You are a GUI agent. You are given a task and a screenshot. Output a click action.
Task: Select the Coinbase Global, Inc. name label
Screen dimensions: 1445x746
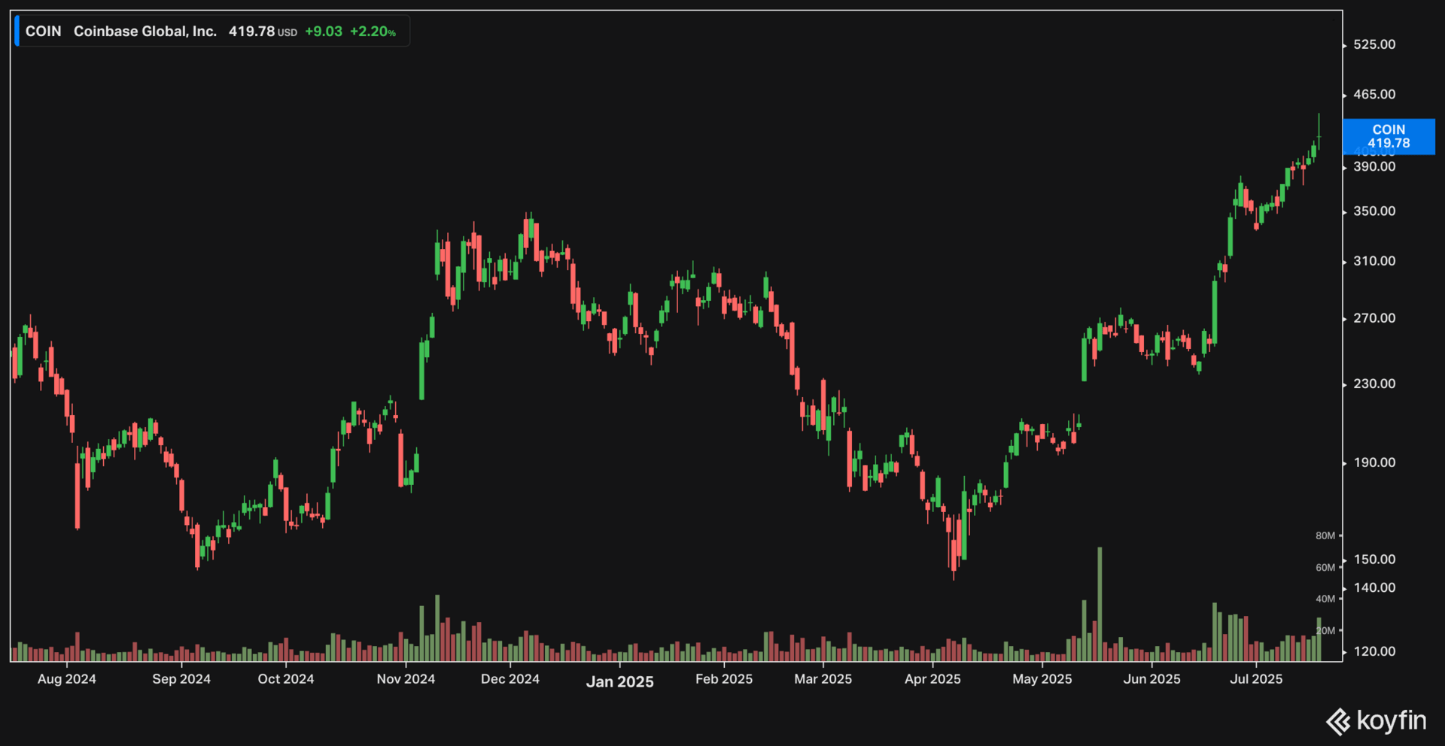[145, 32]
